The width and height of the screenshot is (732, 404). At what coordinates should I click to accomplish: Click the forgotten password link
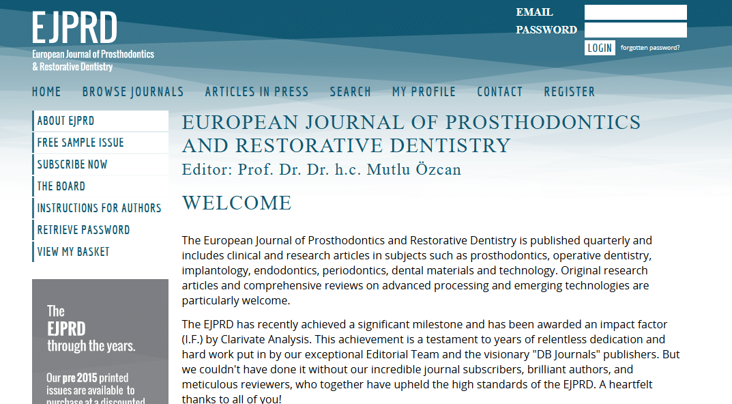tap(649, 48)
